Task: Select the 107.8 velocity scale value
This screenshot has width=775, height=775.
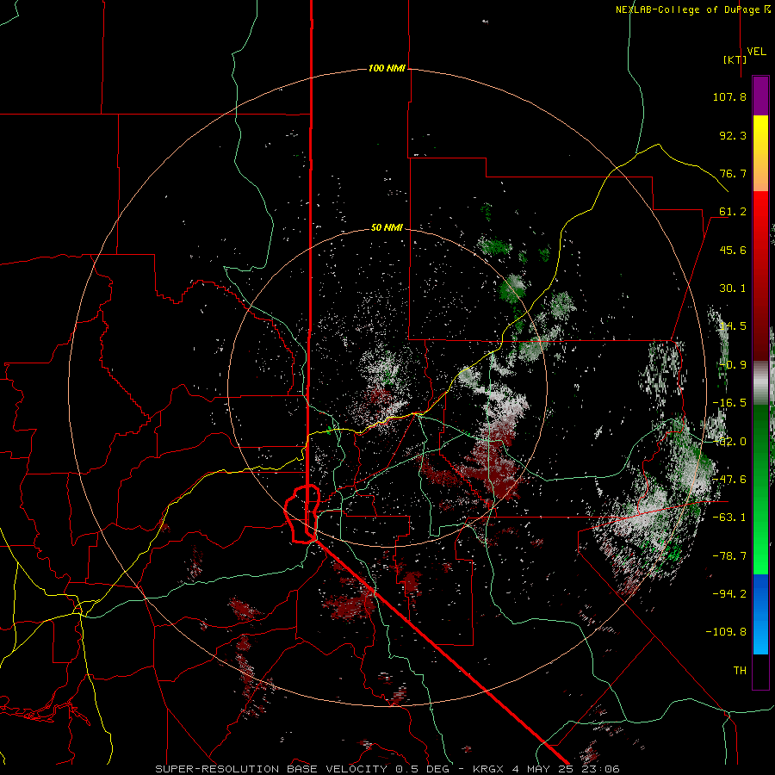Action: (729, 96)
